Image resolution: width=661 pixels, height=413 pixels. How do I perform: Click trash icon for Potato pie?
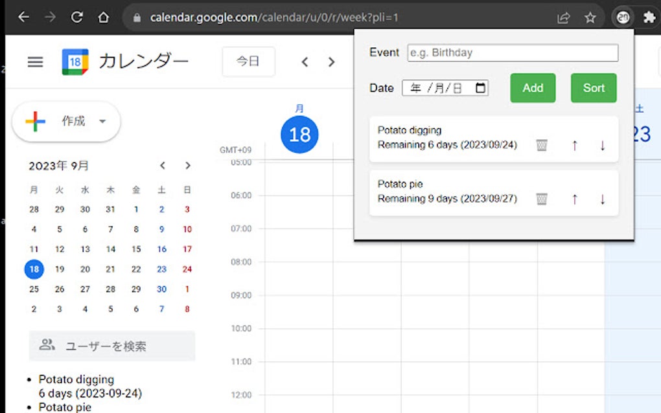(542, 199)
